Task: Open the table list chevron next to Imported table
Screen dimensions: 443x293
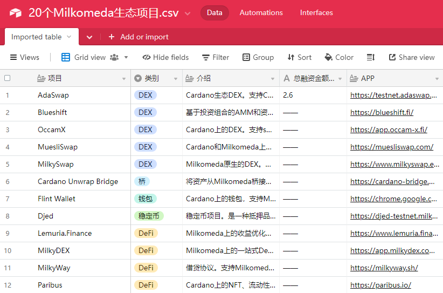Action: 89,37
